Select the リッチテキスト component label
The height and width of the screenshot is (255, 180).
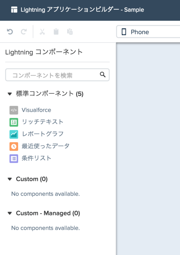42,122
